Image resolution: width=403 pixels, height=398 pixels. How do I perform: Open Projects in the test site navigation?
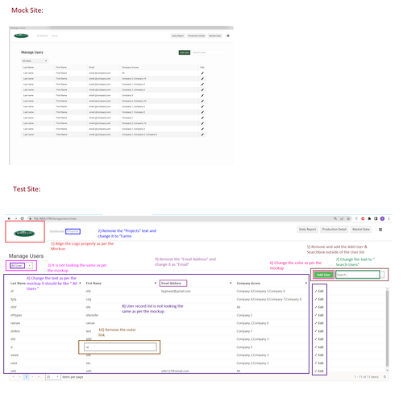[73, 231]
